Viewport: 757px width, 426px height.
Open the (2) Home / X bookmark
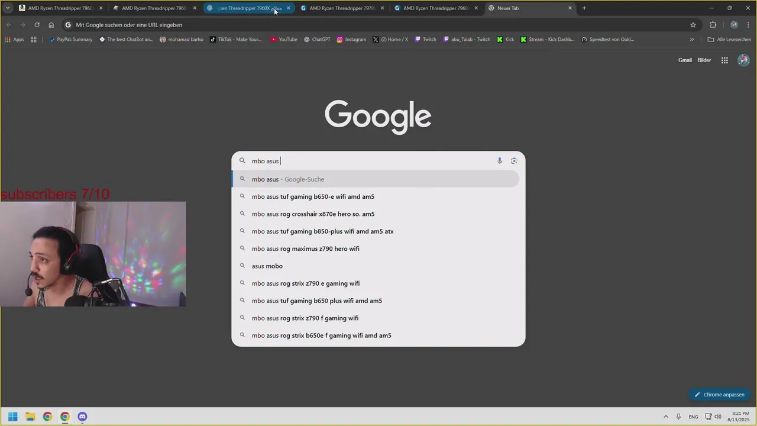[x=390, y=40]
